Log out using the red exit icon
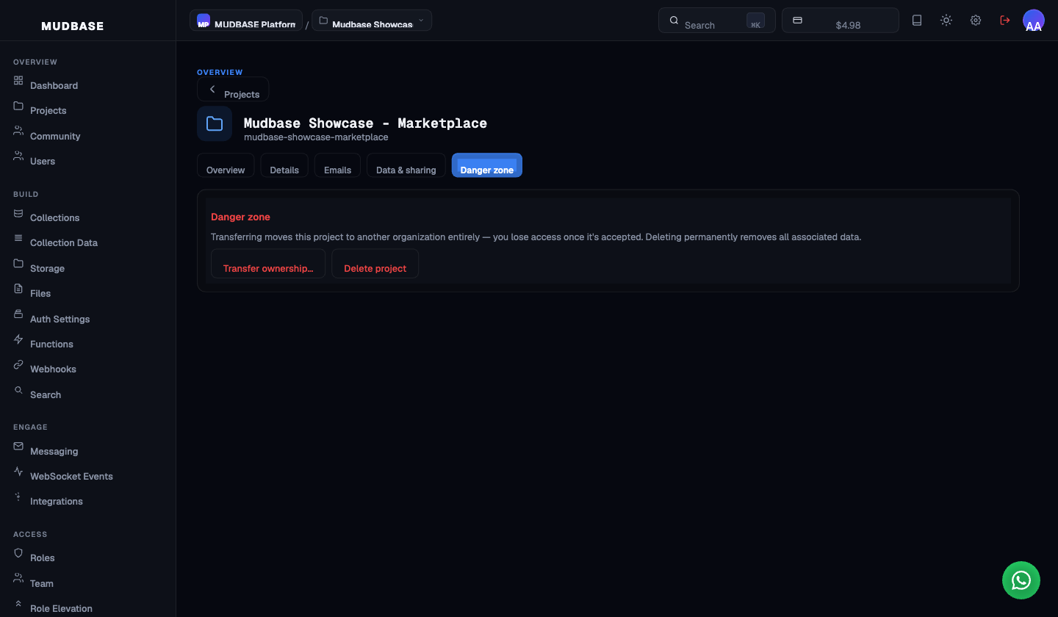Image resolution: width=1058 pixels, height=617 pixels. (1005, 21)
